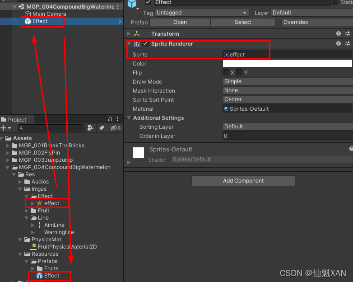Click the plus create asset button
The width and height of the screenshot is (353, 282).
pyautogui.click(x=3, y=128)
